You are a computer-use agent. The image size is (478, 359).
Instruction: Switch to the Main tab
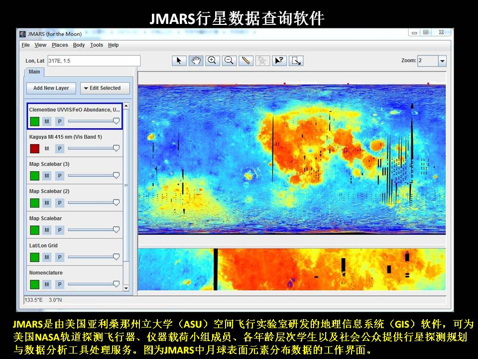tap(34, 72)
